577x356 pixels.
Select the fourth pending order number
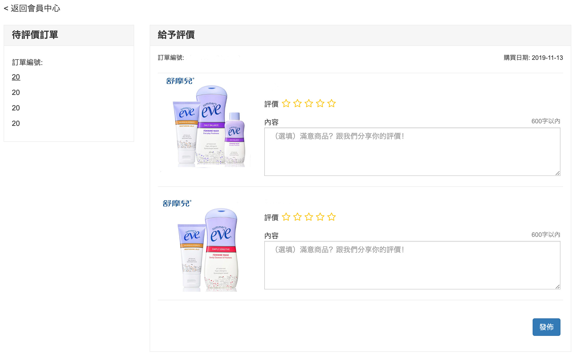click(16, 124)
